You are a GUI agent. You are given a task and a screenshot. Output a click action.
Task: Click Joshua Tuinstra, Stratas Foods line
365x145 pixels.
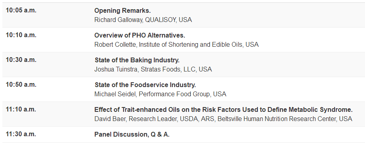(x=153, y=70)
